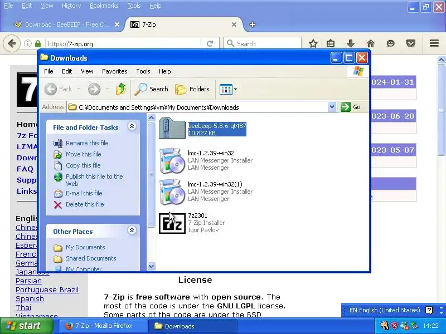
Task: Close the BeeBEEP Firefox tab
Action: coord(117,24)
